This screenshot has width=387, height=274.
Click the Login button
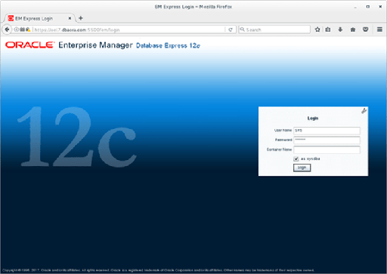(x=302, y=168)
